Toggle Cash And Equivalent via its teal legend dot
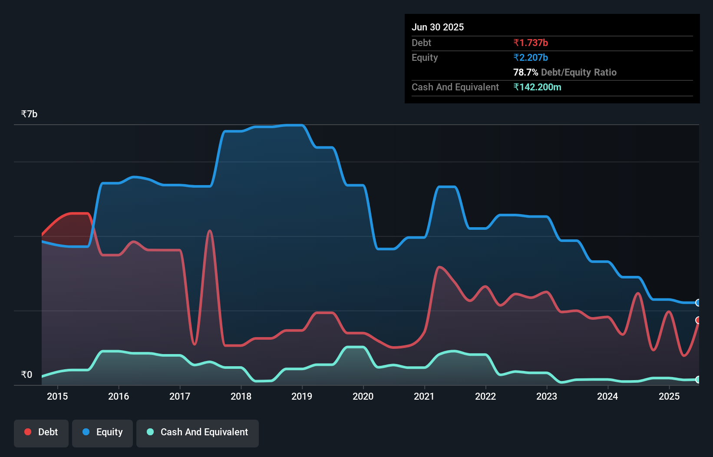Screen dimensions: 713x457 150,432
